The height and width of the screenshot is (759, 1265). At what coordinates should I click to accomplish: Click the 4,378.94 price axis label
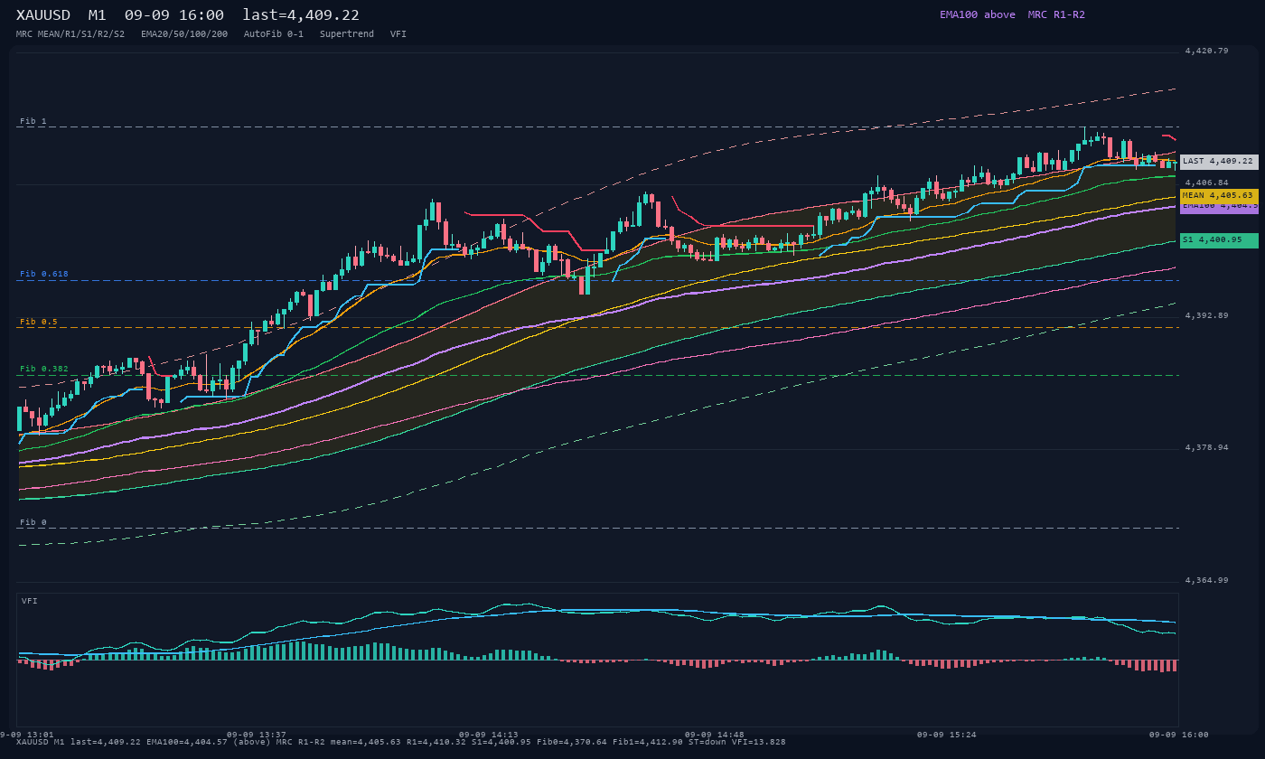(x=1206, y=447)
